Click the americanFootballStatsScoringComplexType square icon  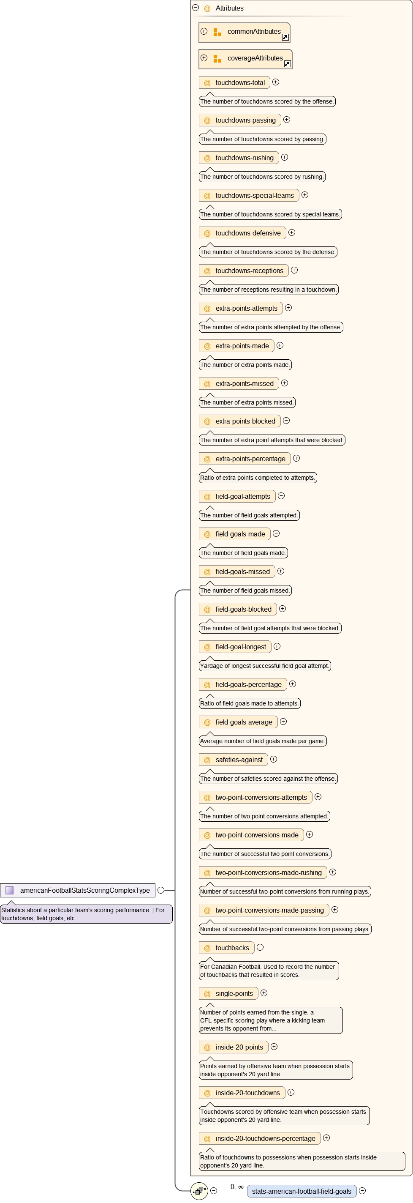coord(10,890)
